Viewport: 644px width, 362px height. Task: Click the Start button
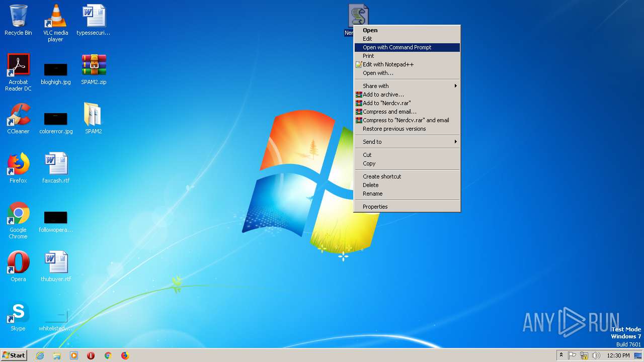pos(14,355)
